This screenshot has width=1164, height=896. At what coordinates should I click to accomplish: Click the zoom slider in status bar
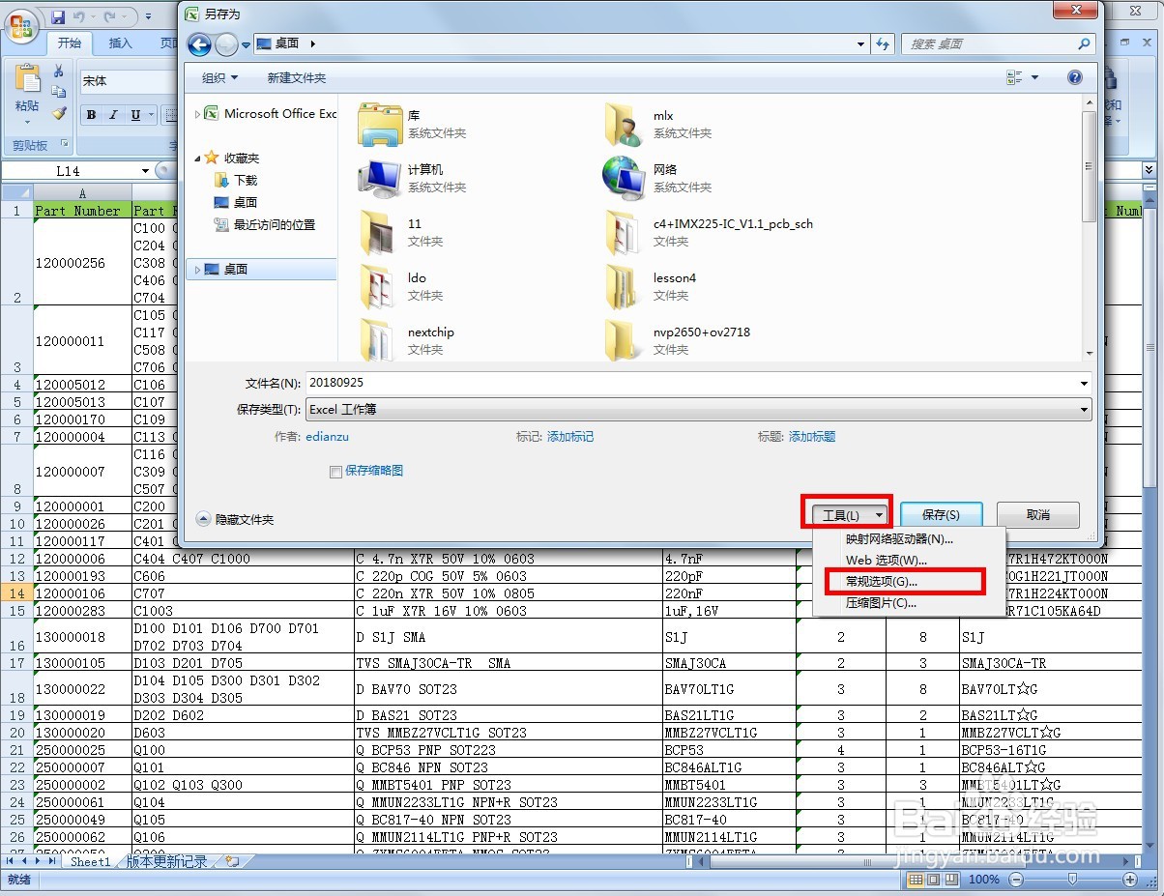click(x=1071, y=880)
